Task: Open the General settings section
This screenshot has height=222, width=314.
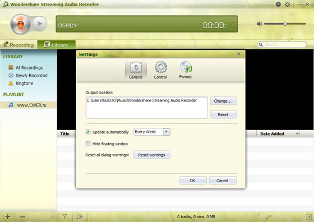Action: point(136,70)
